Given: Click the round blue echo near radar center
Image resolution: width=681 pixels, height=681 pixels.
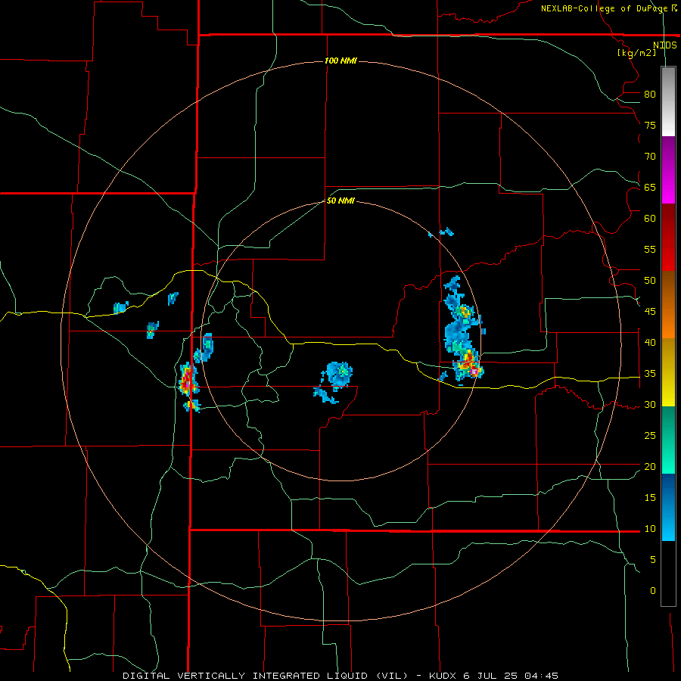Looking at the screenshot, I should [340, 373].
